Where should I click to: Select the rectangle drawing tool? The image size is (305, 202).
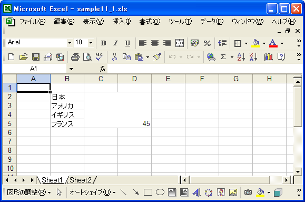click(148, 193)
